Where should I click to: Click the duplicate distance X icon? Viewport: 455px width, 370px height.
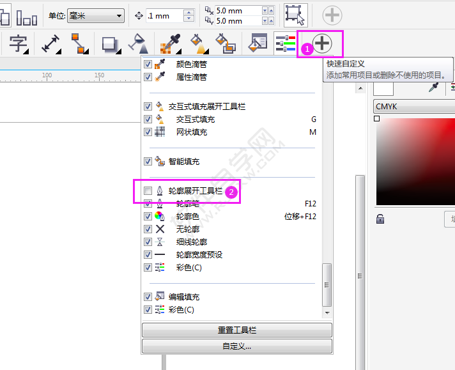(x=209, y=10)
